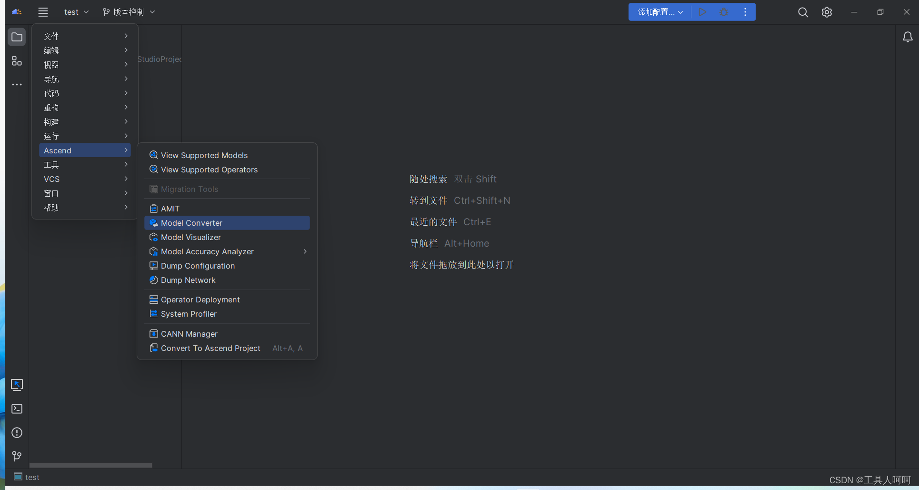Viewport: 919px width, 490px height.
Task: Expand the 添加配置 run configuration dropdown
Action: 660,12
